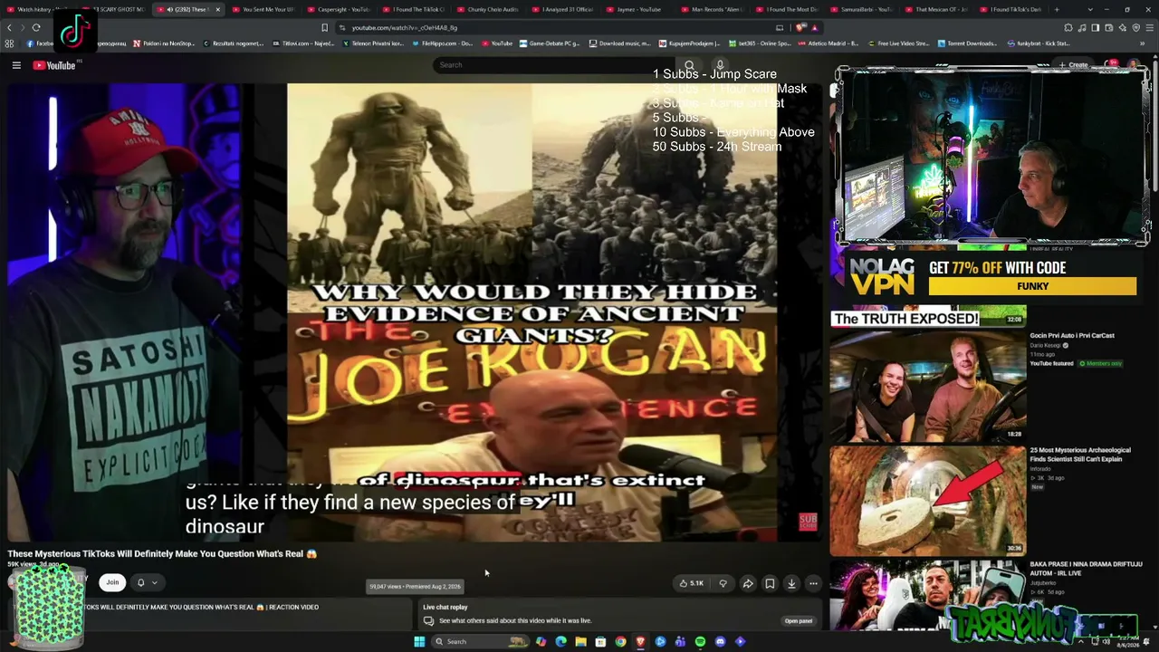Open the Brave Shields icon in address bar

pyautogui.click(x=800, y=28)
